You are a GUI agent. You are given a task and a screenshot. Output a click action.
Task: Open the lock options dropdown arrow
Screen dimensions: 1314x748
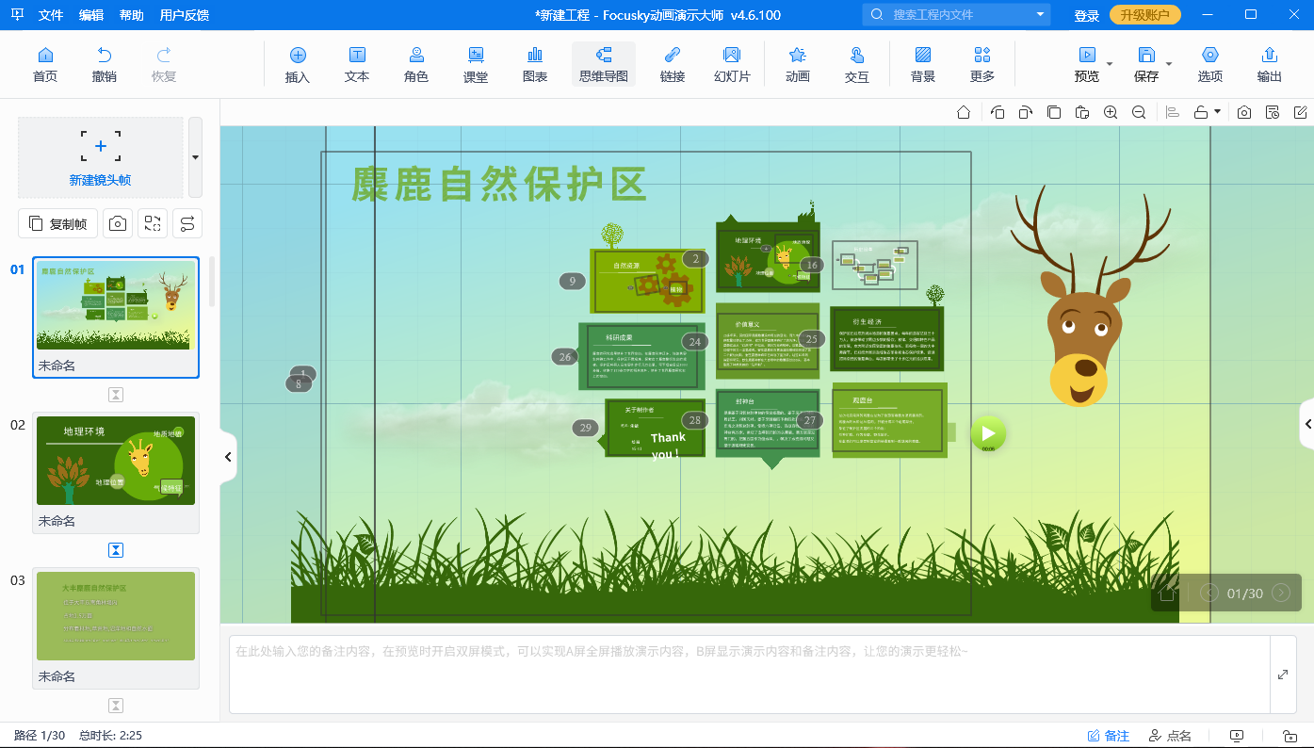click(1217, 112)
